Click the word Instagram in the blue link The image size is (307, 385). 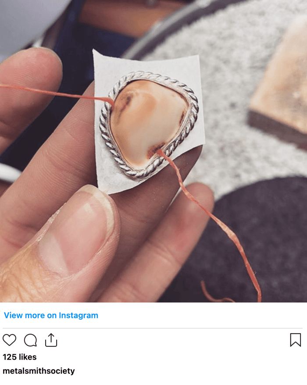[79, 315]
